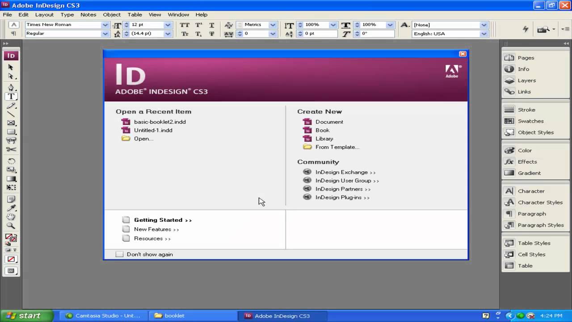Viewport: 572px width, 322px height.
Task: Open the File menu
Action: (7, 14)
